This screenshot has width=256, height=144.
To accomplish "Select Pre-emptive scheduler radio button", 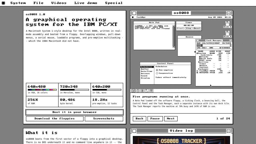I will click(x=157, y=70).
